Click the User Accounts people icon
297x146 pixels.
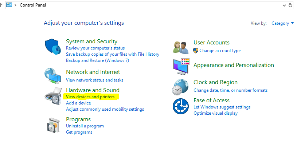coord(181,48)
